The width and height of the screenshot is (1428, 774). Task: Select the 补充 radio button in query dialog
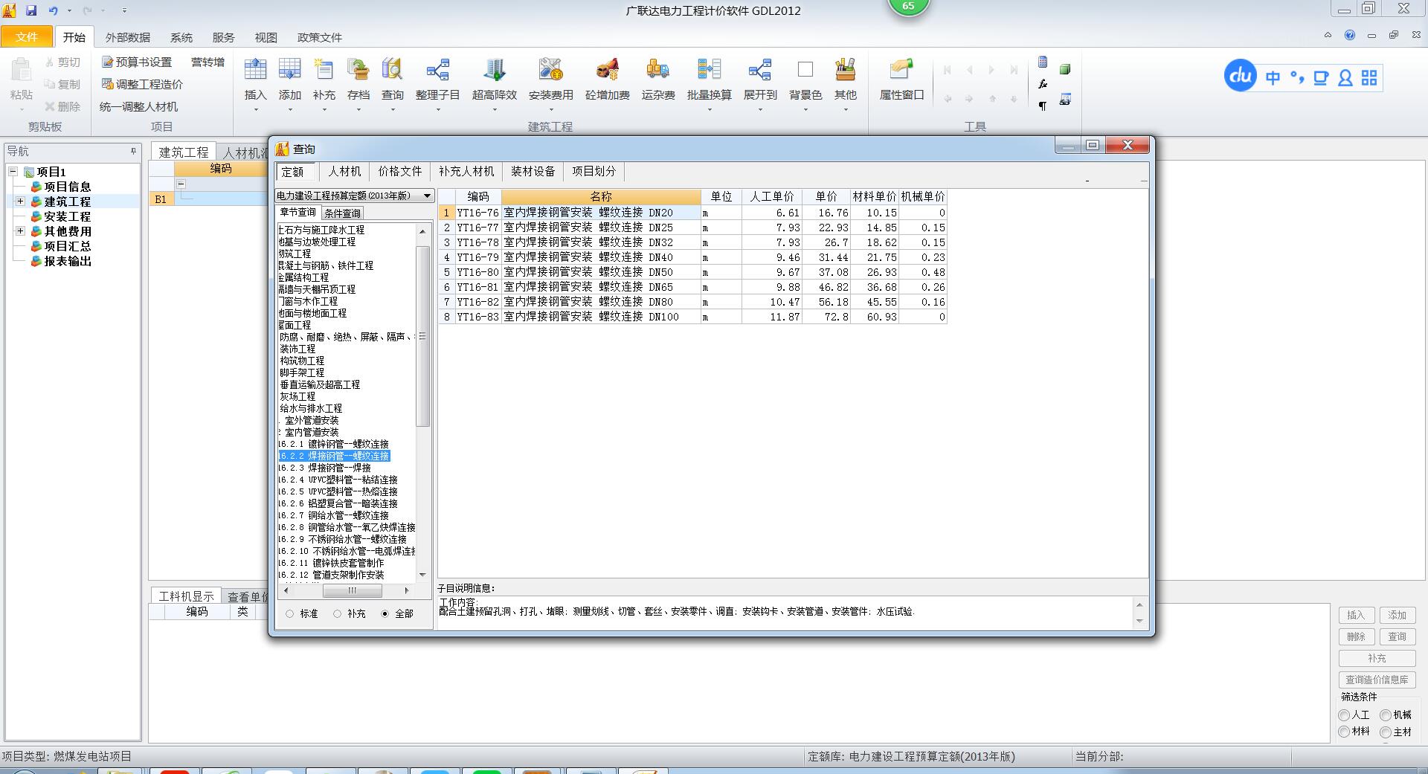coord(338,614)
